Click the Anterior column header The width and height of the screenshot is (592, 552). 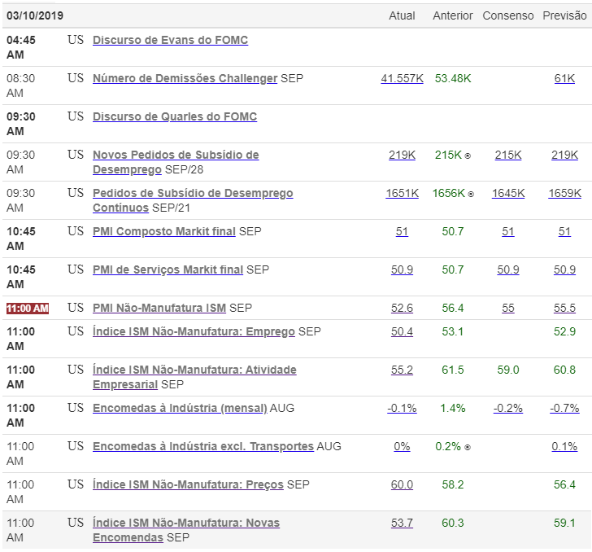tap(453, 15)
